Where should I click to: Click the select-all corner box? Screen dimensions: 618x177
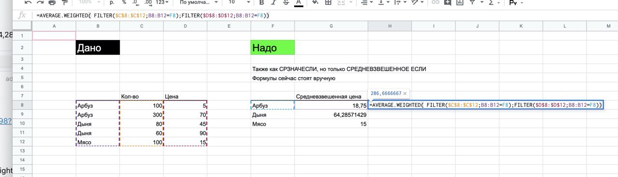[x=22, y=26]
